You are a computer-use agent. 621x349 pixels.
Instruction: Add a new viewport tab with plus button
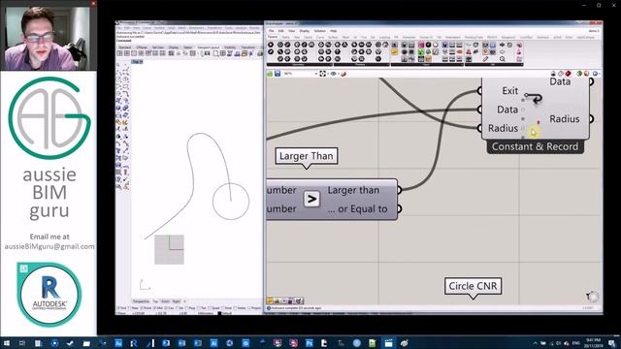coord(185,301)
